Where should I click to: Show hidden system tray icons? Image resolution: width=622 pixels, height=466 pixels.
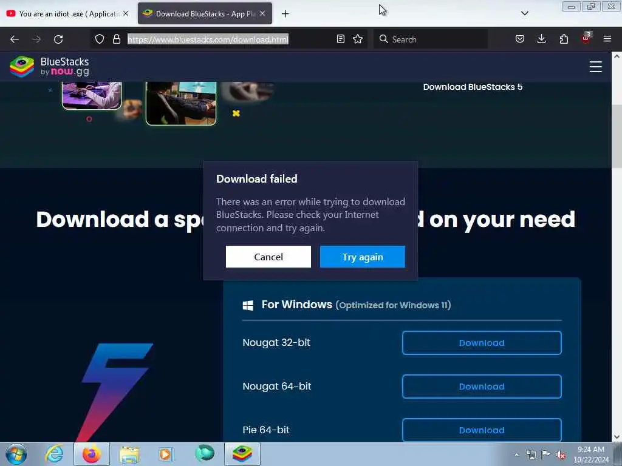(x=516, y=454)
